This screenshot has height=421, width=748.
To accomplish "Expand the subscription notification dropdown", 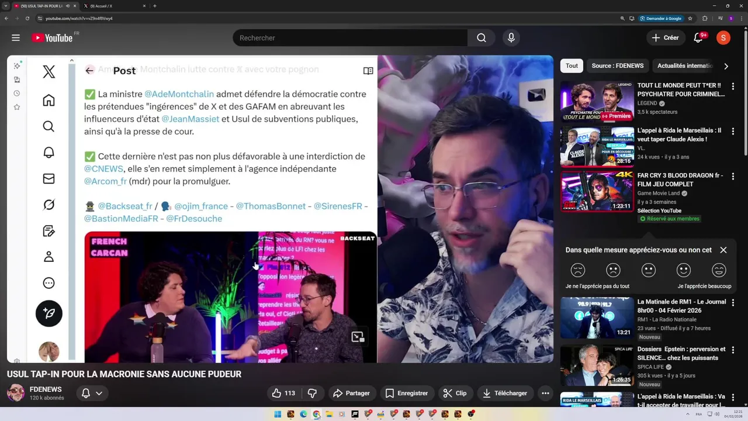I will [92, 394].
